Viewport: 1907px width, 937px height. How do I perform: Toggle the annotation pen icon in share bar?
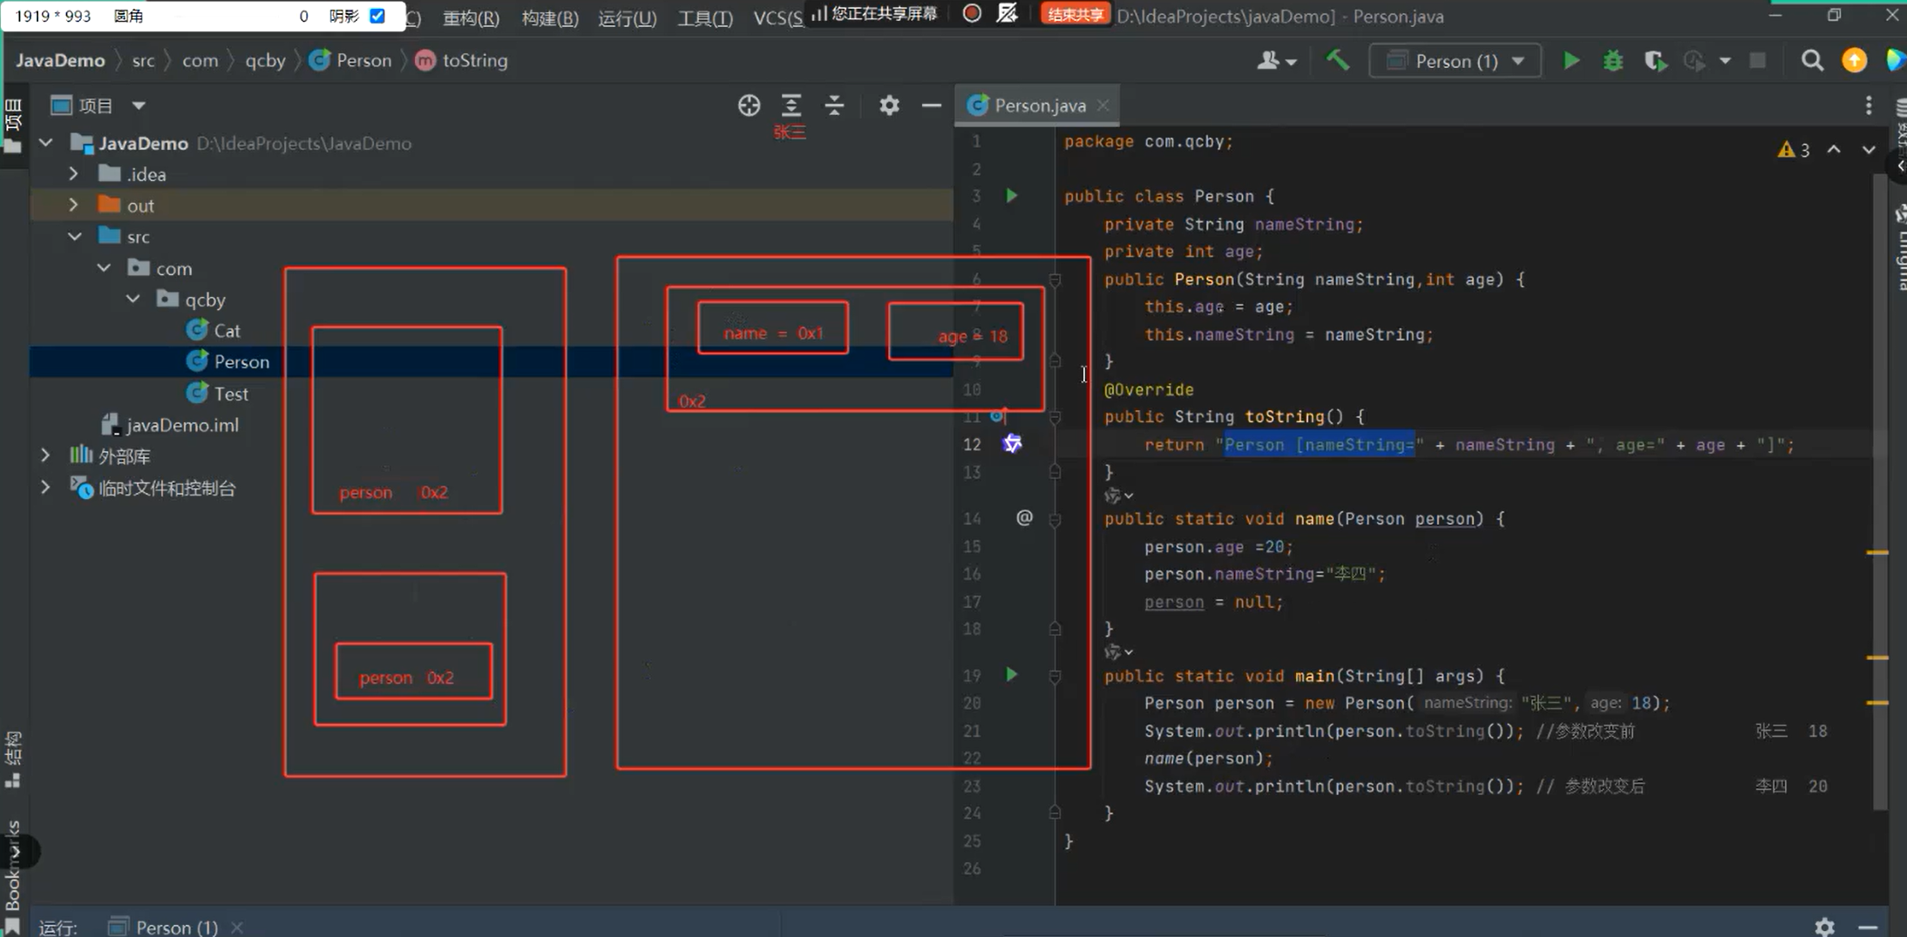tap(1008, 14)
